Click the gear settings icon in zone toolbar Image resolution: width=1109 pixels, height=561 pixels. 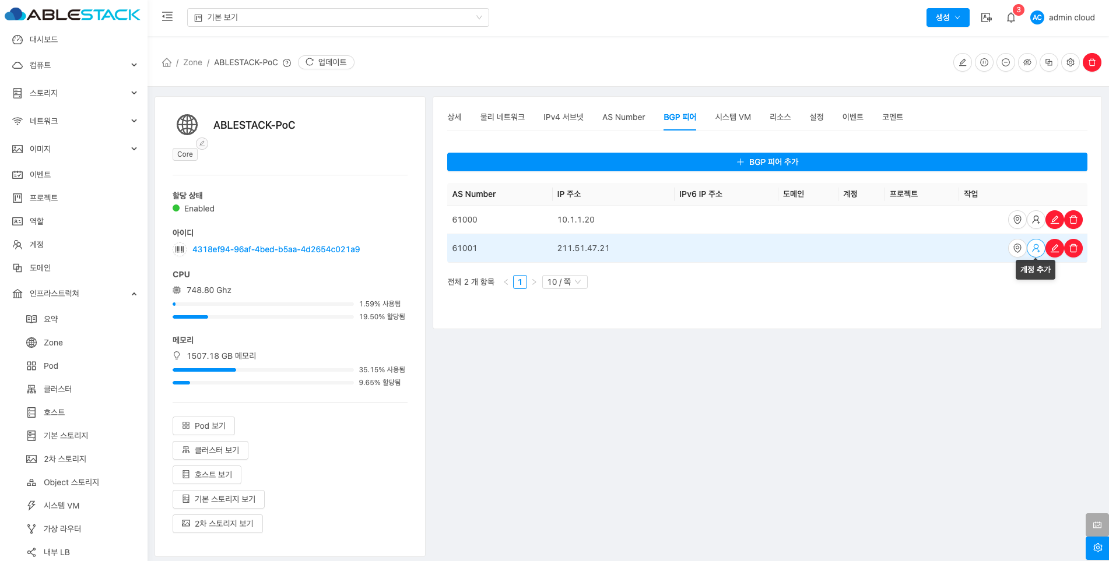[x=1070, y=62]
